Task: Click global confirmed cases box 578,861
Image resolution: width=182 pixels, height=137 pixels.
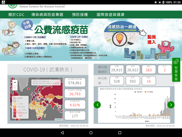Action: (x=75, y=82)
